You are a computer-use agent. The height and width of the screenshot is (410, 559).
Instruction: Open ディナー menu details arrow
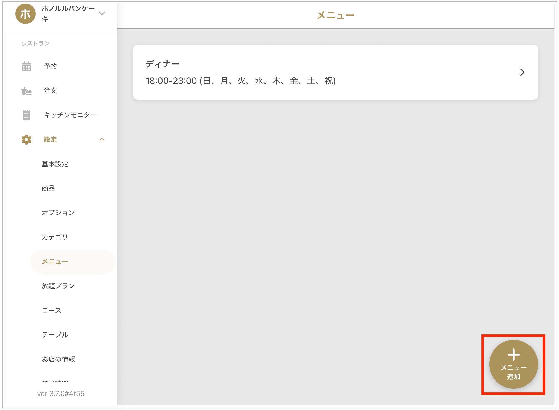522,72
